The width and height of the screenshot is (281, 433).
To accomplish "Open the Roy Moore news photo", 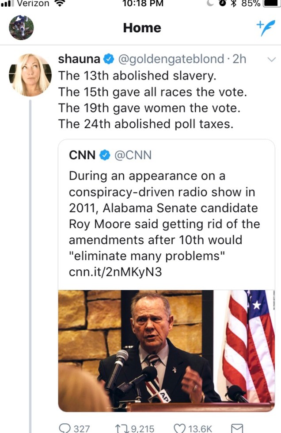I will tap(166, 350).
